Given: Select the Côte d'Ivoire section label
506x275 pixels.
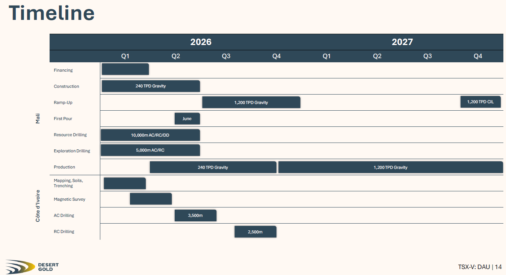Looking at the screenshot, I should (x=38, y=206).
